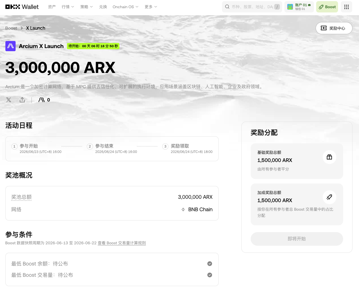Open the 资产 menu item

point(52,7)
